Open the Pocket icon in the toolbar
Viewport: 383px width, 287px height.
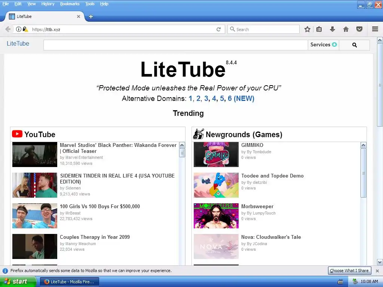359,29
